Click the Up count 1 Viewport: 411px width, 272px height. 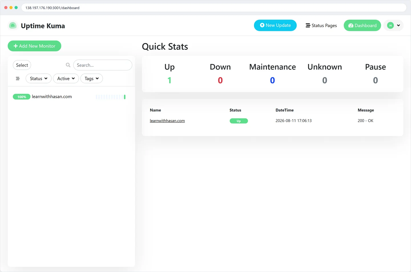[x=170, y=80]
